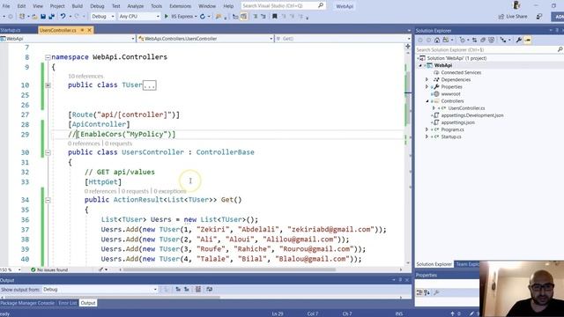Open the Debug configuration dropdown
This screenshot has width=564, height=317.
(x=102, y=17)
